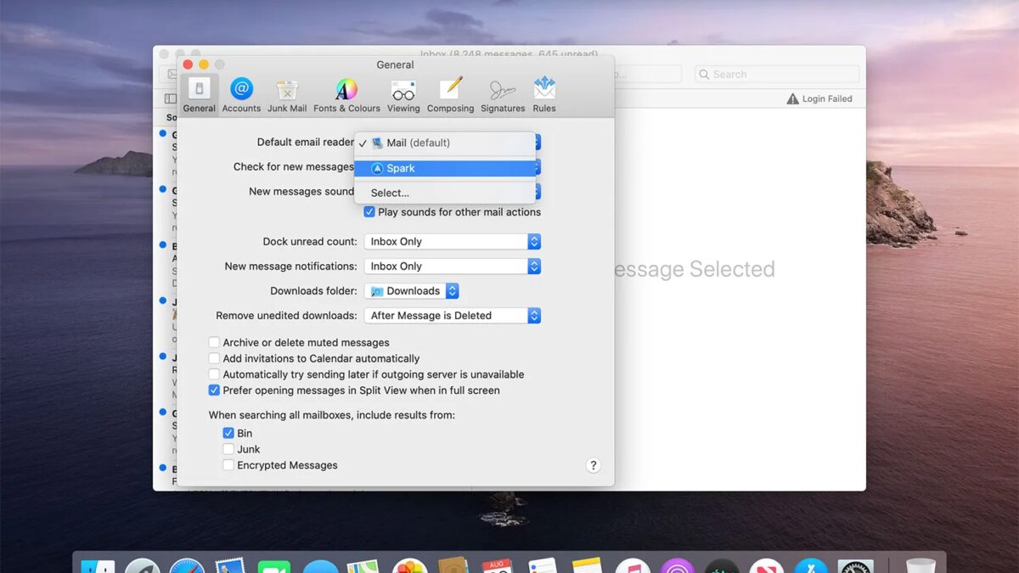Image resolution: width=1019 pixels, height=573 pixels.
Task: Click the Login Failed warning
Action: [819, 98]
